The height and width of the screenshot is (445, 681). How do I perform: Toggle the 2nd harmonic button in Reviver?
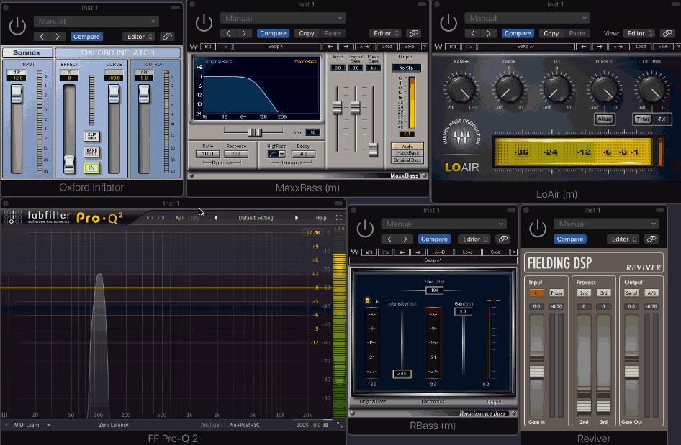[x=584, y=293]
